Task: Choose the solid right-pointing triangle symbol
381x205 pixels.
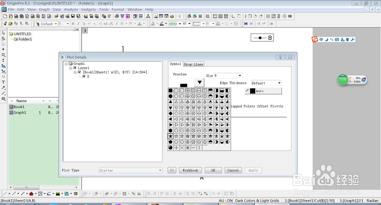Action: pos(170,125)
